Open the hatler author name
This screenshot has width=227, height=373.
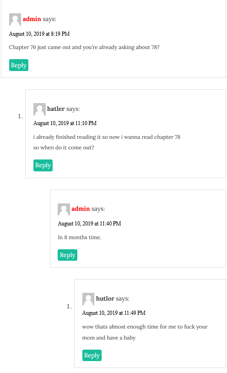tap(56, 109)
